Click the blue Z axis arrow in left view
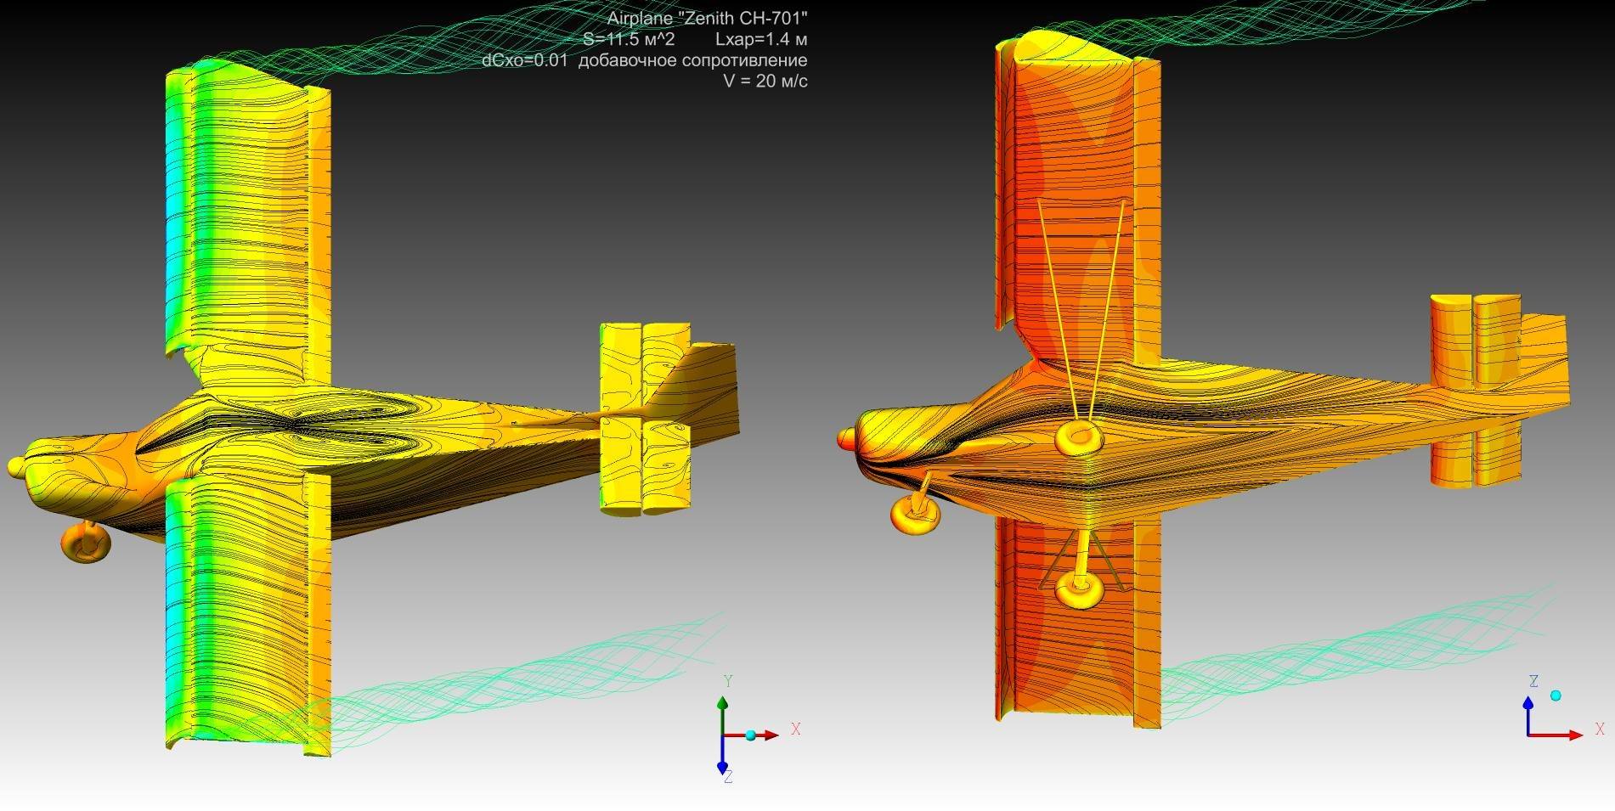The width and height of the screenshot is (1615, 811). point(722,758)
